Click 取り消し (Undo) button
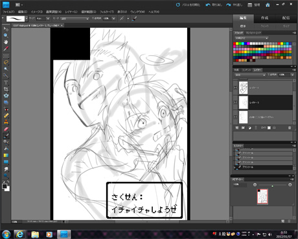This screenshot has width=298, height=239. 214,5
